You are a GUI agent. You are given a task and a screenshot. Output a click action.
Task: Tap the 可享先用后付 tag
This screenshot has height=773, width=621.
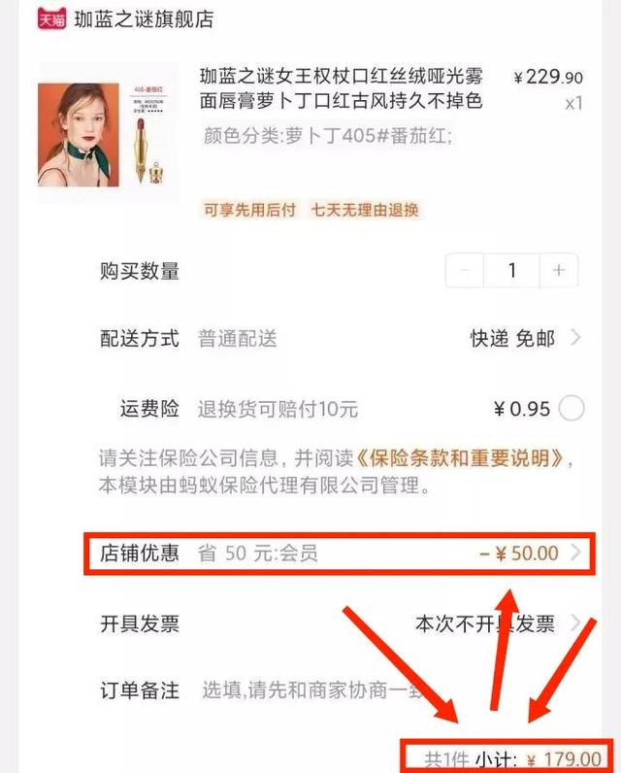tap(249, 210)
